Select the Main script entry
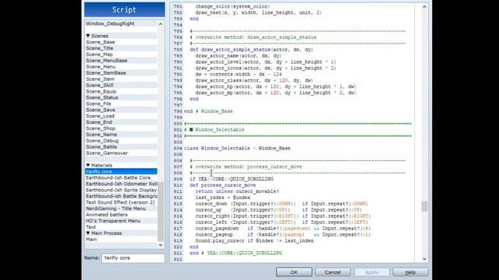The width and height of the screenshot is (499, 280). pyautogui.click(x=122, y=240)
